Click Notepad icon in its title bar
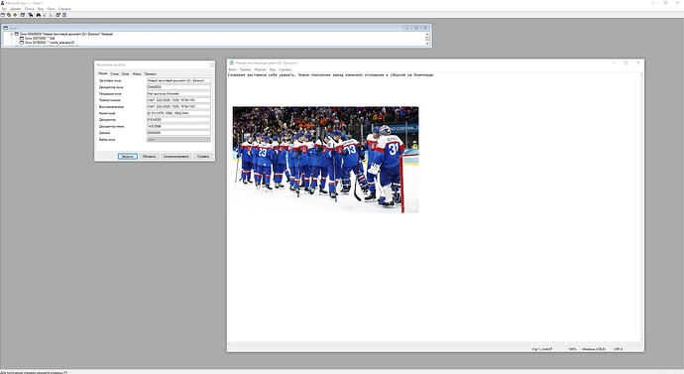Screen dimensions: 684x374 [231, 62]
